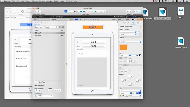
Task: Open the Manage gear dropdown
Action: [x=129, y=11]
